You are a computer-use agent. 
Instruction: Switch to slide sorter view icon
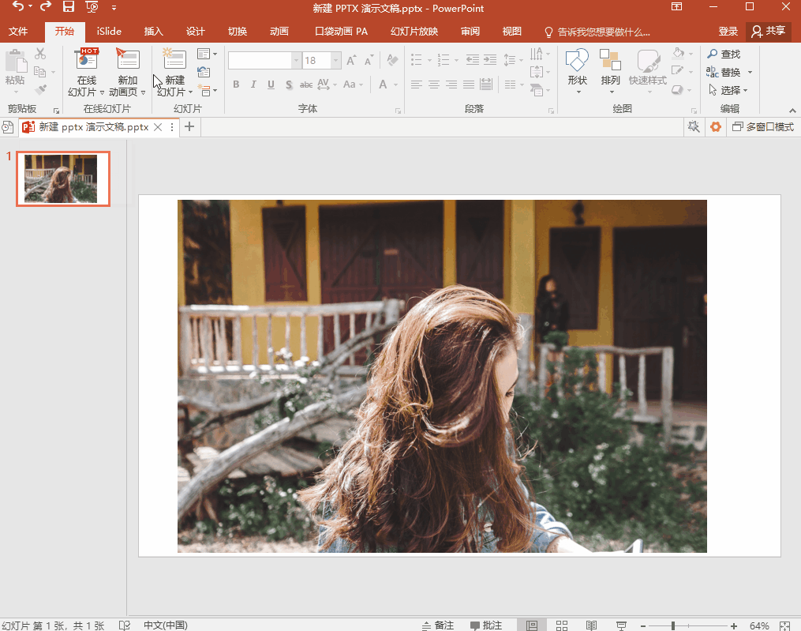(x=561, y=625)
